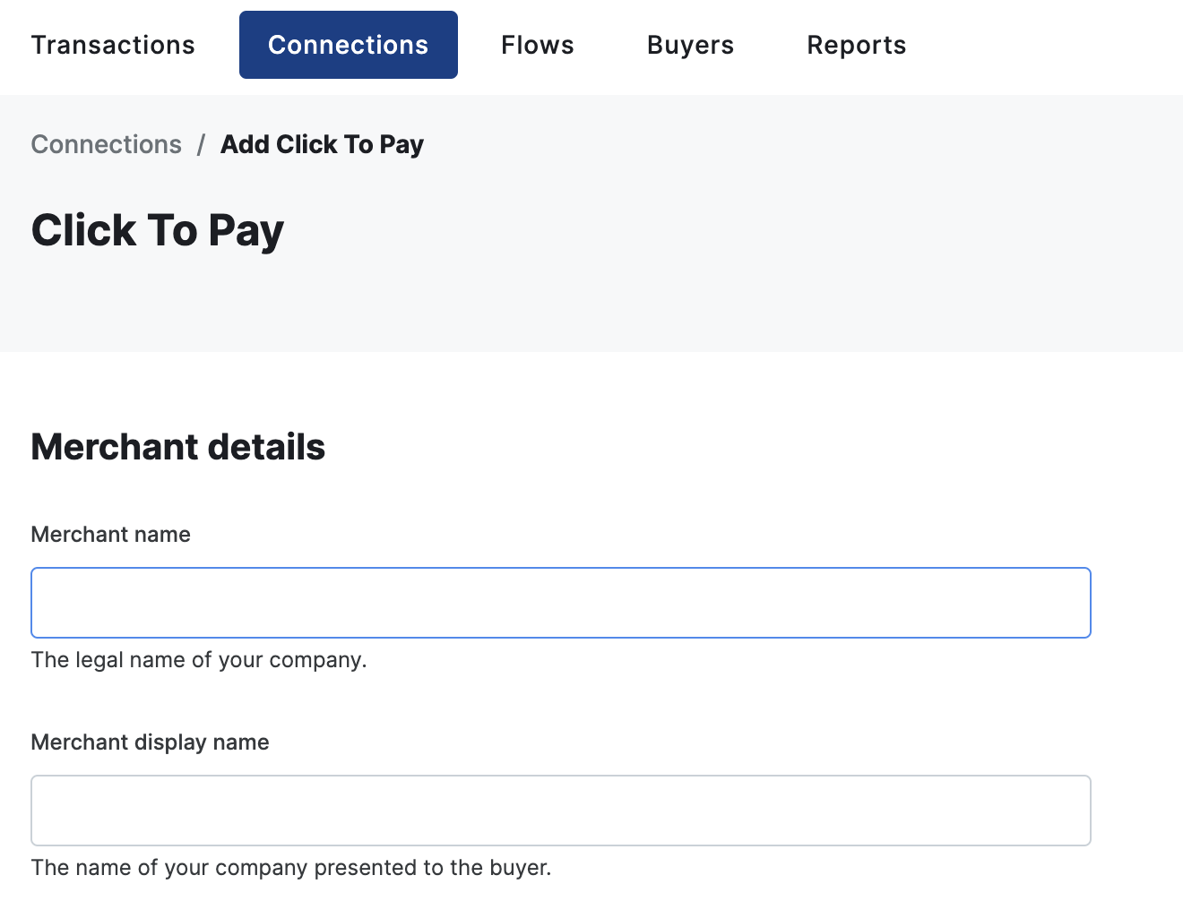Open the Reports tab

856,44
